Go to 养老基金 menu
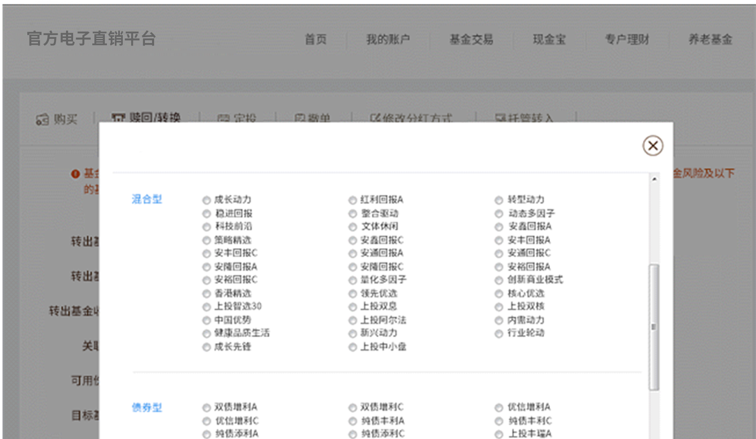This screenshot has height=439, width=756. click(710, 39)
